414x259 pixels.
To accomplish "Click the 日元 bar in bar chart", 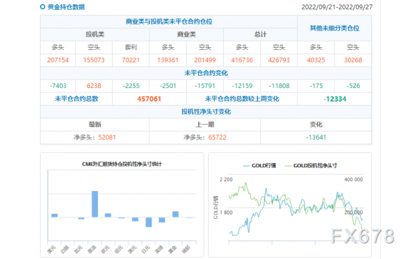I will click(x=149, y=222).
